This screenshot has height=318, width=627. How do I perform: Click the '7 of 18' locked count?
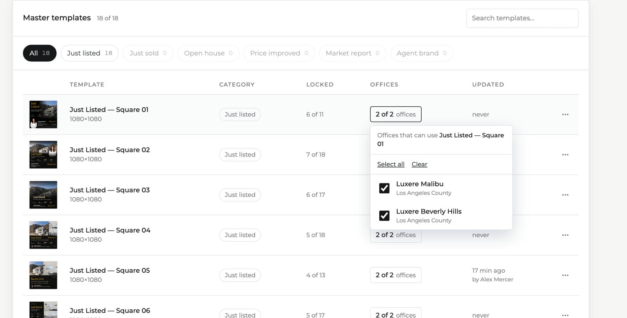(315, 155)
